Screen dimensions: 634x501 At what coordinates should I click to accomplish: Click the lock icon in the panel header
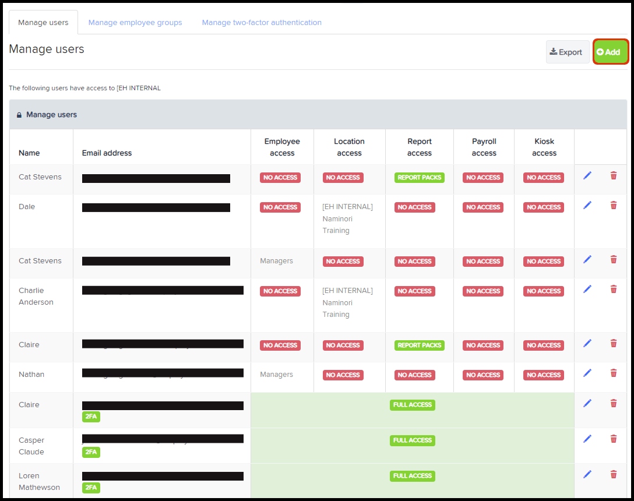point(19,115)
